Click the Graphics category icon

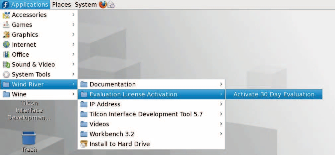(x=6, y=35)
